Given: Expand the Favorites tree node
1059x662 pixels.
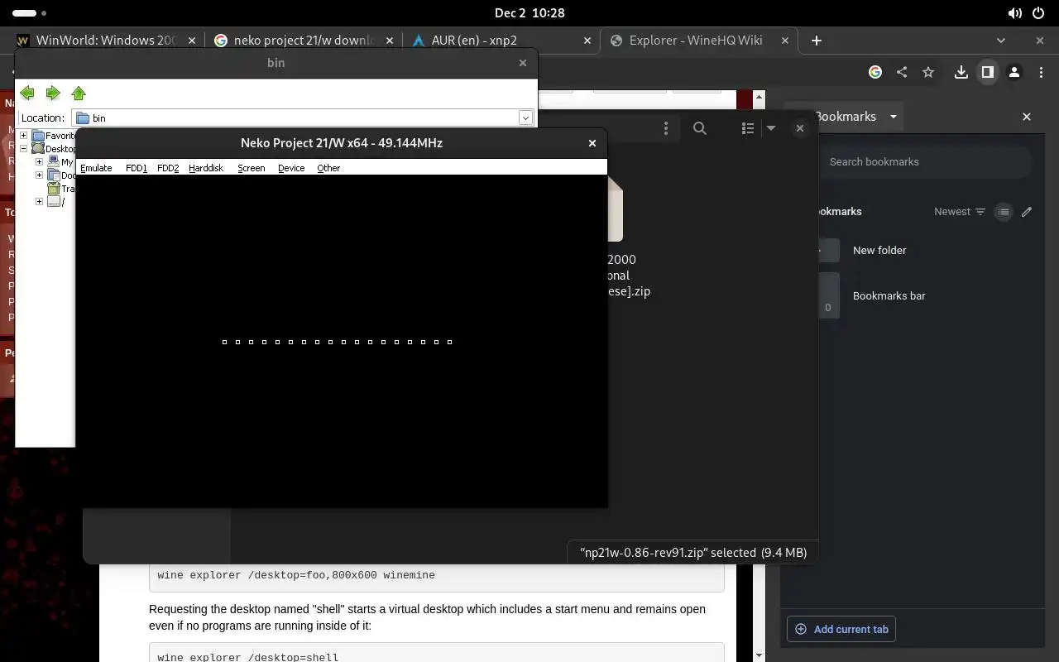Looking at the screenshot, I should (24, 136).
